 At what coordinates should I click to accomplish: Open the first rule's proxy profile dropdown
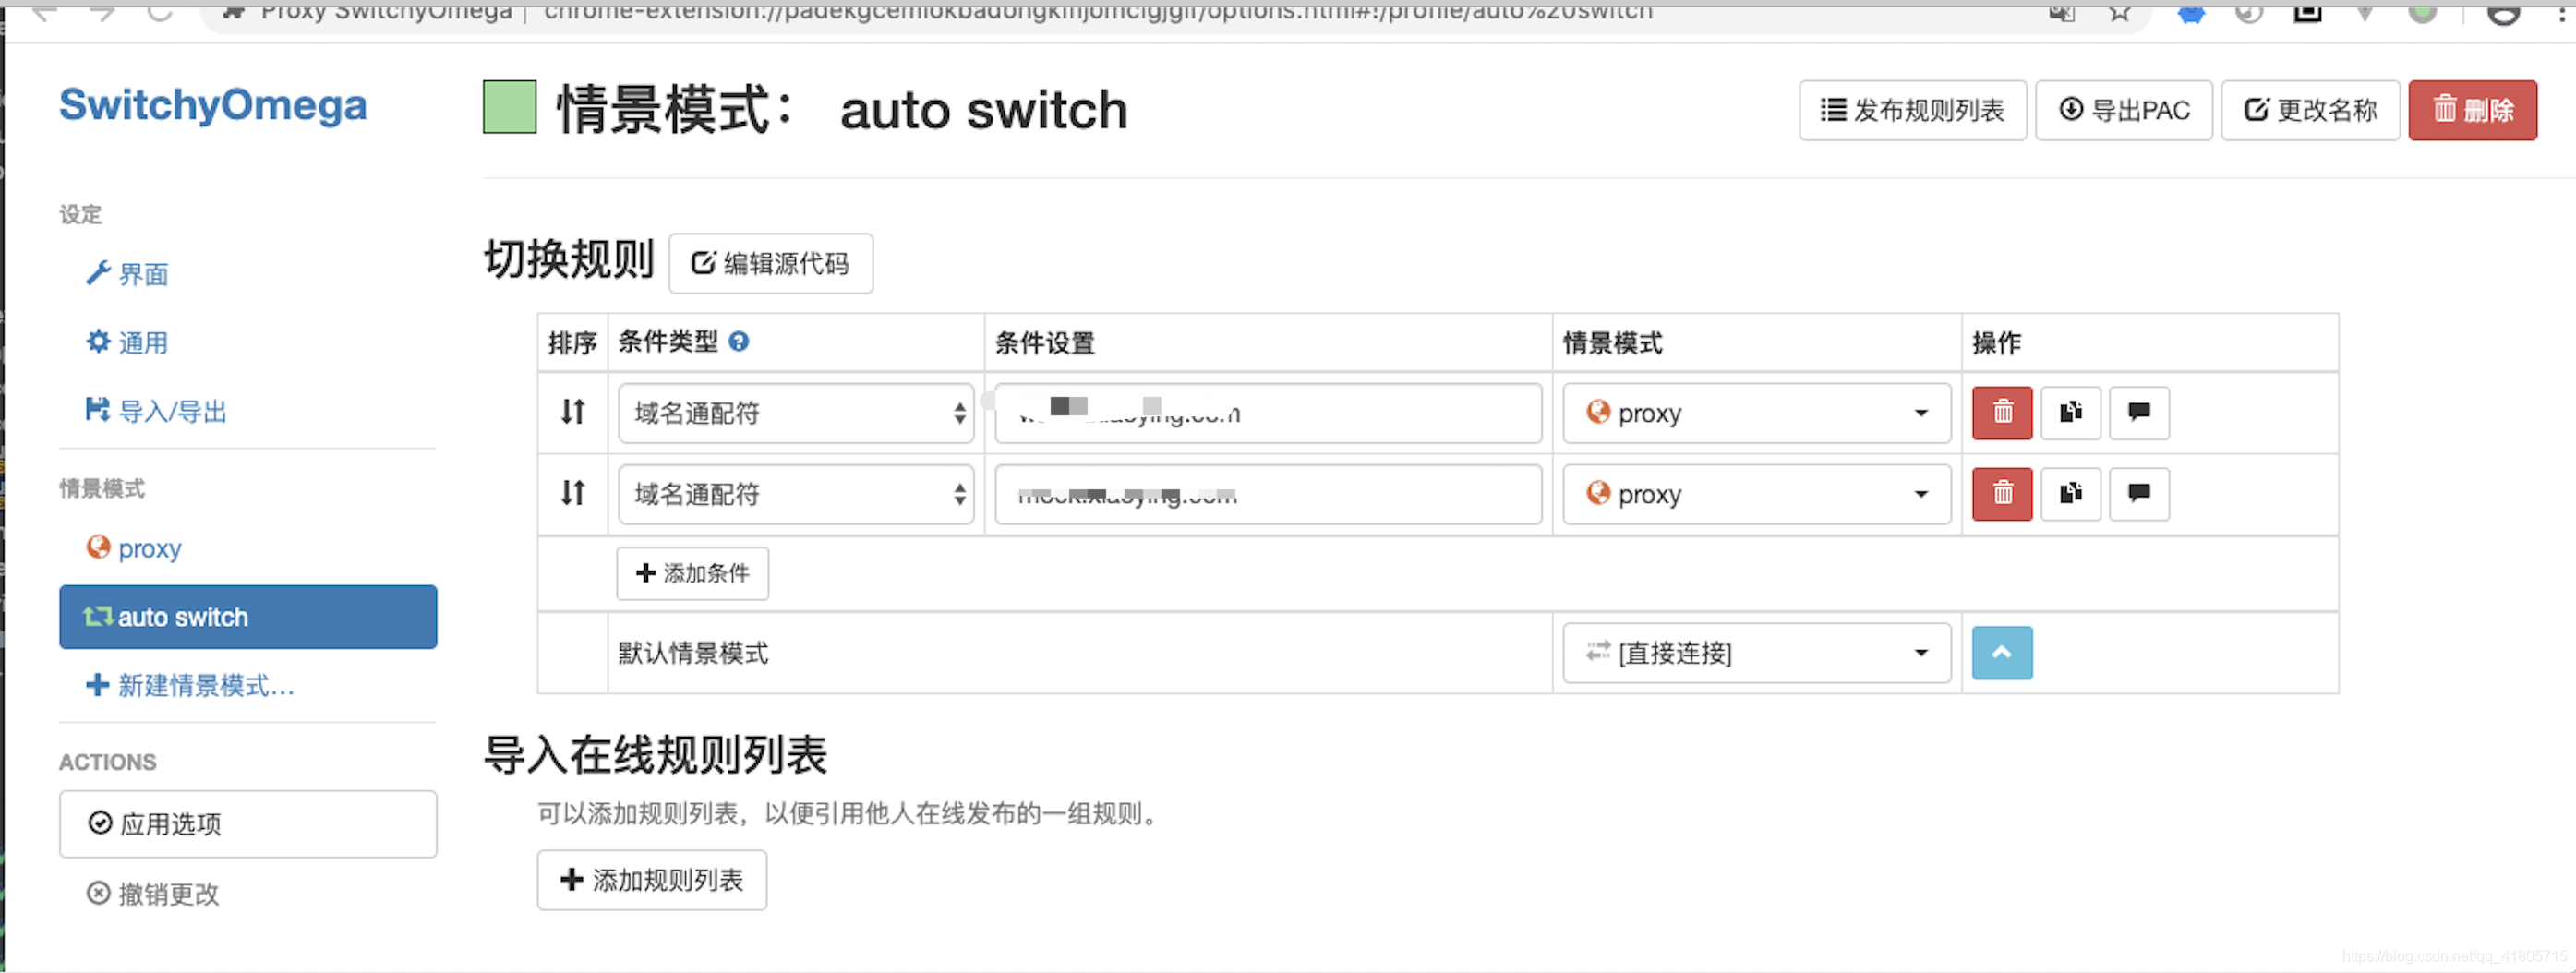(1756, 413)
